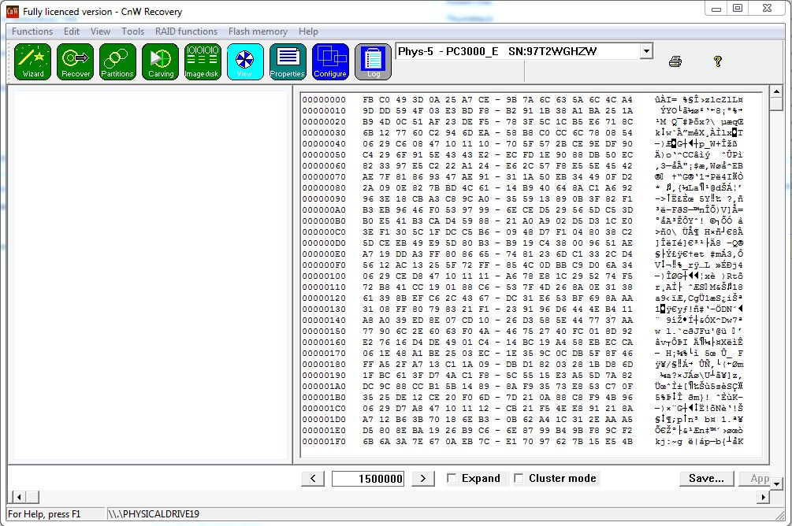Click the sector number field showing 1500000

click(368, 478)
